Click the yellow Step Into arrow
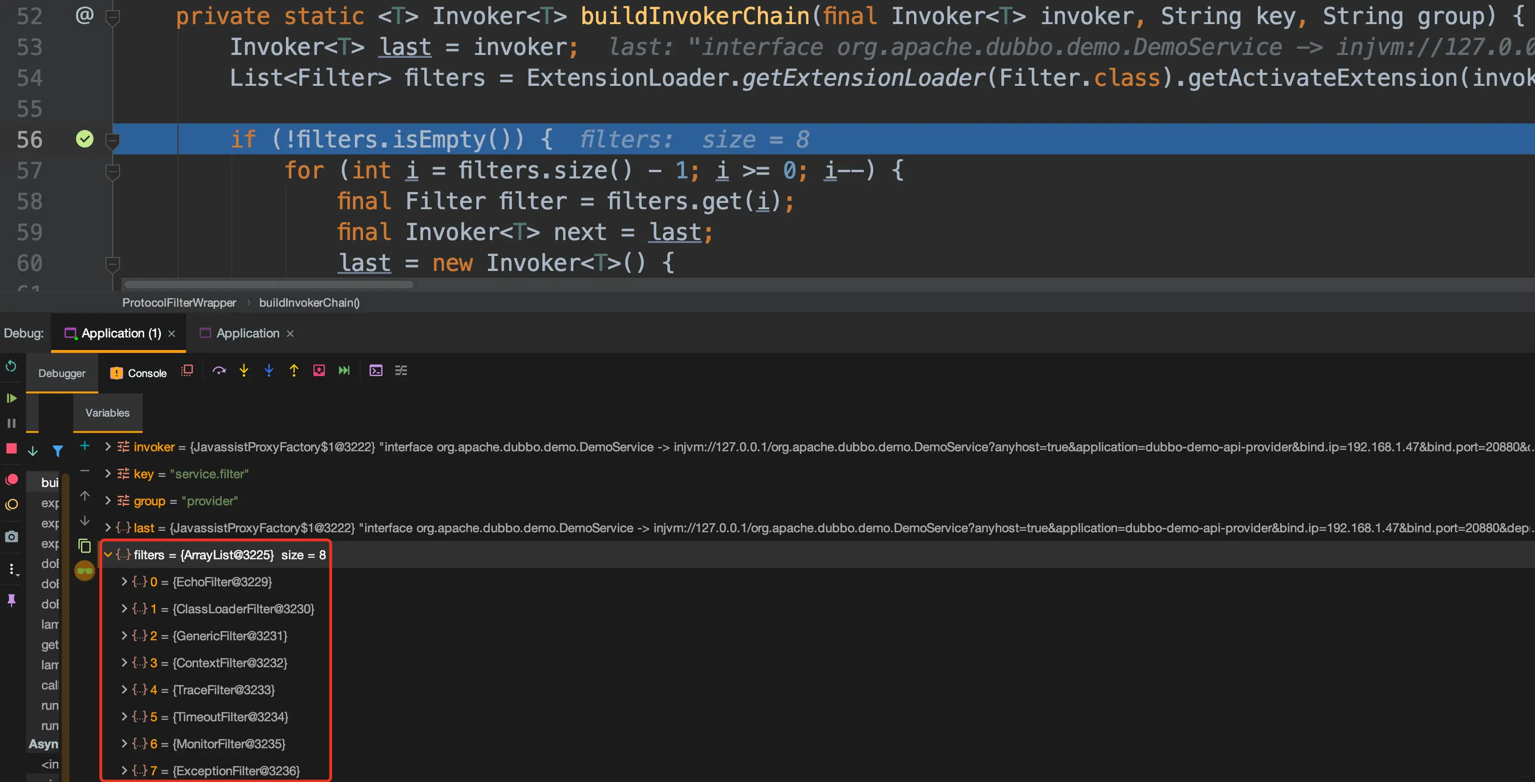This screenshot has height=782, width=1535. click(x=244, y=371)
